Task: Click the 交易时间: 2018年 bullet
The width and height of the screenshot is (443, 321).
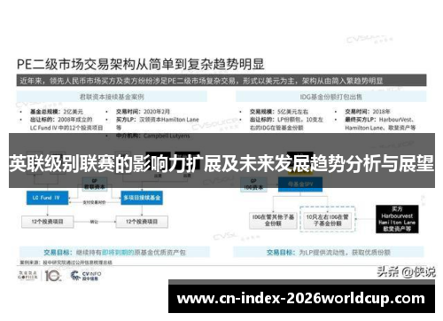Action: coord(368,112)
